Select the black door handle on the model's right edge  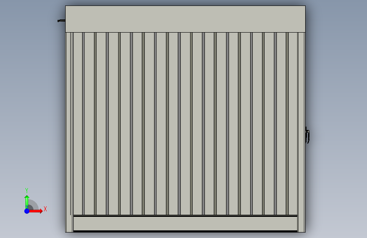point(307,135)
